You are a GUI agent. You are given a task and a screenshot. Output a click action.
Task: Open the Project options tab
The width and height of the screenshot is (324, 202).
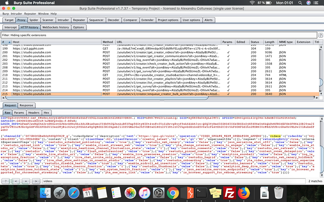coord(168,20)
